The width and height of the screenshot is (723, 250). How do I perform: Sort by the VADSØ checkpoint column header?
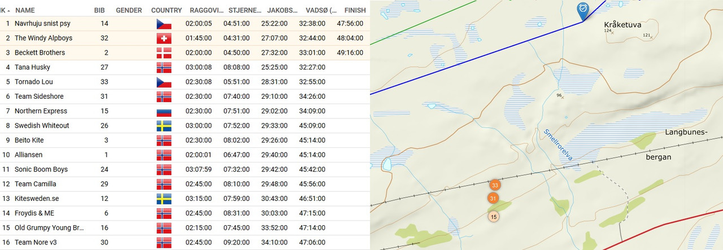321,10
